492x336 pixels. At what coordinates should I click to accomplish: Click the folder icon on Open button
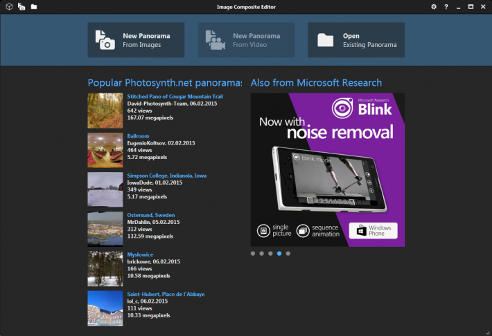click(326, 40)
